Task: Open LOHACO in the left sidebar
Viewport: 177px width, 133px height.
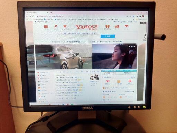Action: (x=42, y=85)
